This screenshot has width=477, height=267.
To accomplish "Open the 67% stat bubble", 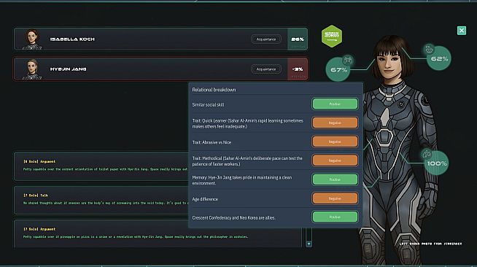I will click(338, 69).
